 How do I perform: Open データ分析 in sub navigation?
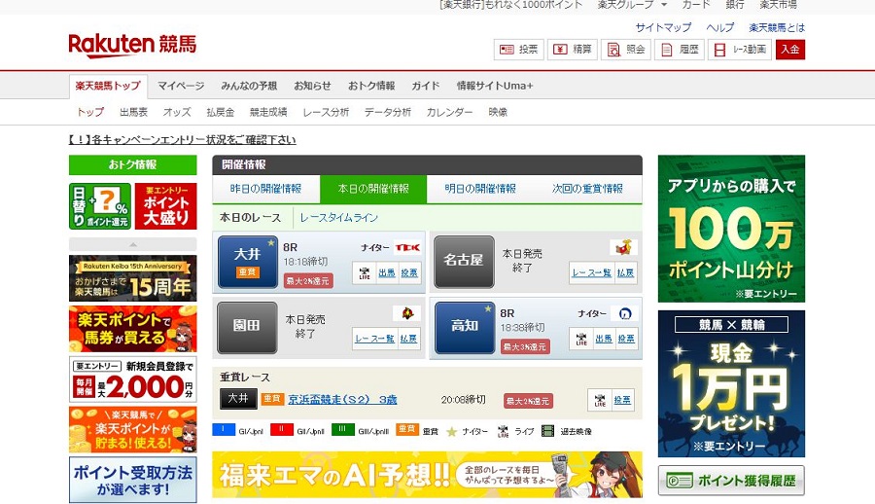[388, 112]
